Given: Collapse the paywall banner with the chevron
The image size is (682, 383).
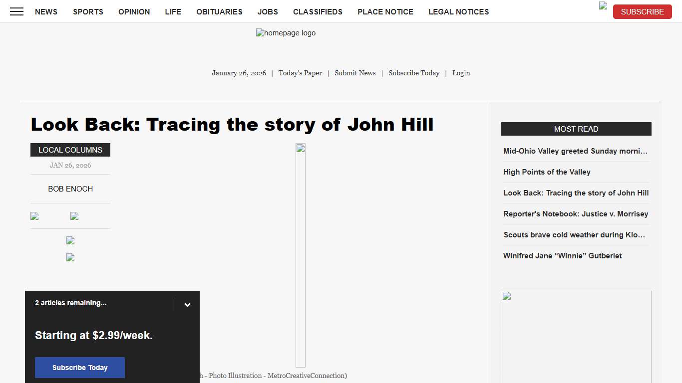Looking at the screenshot, I should pyautogui.click(x=187, y=304).
